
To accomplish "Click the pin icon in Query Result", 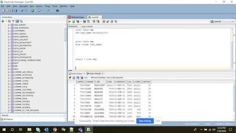I will [x=70, y=78].
